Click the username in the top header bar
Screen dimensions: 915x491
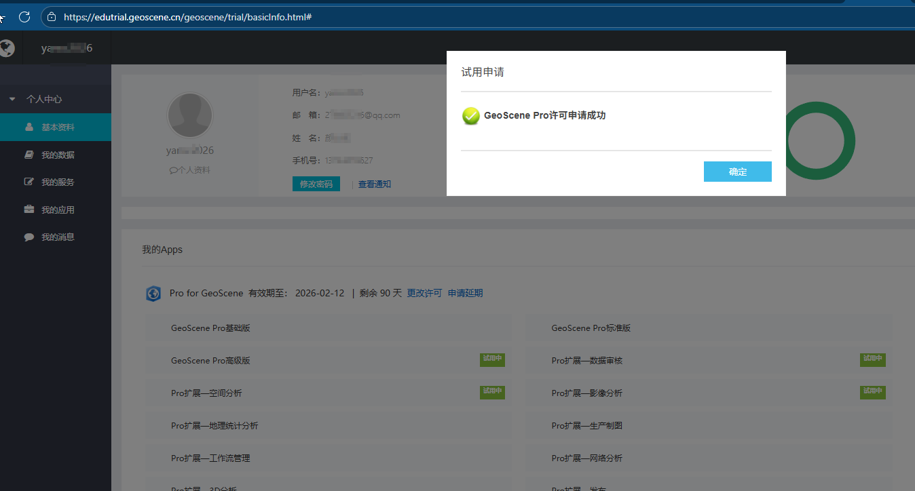click(67, 48)
